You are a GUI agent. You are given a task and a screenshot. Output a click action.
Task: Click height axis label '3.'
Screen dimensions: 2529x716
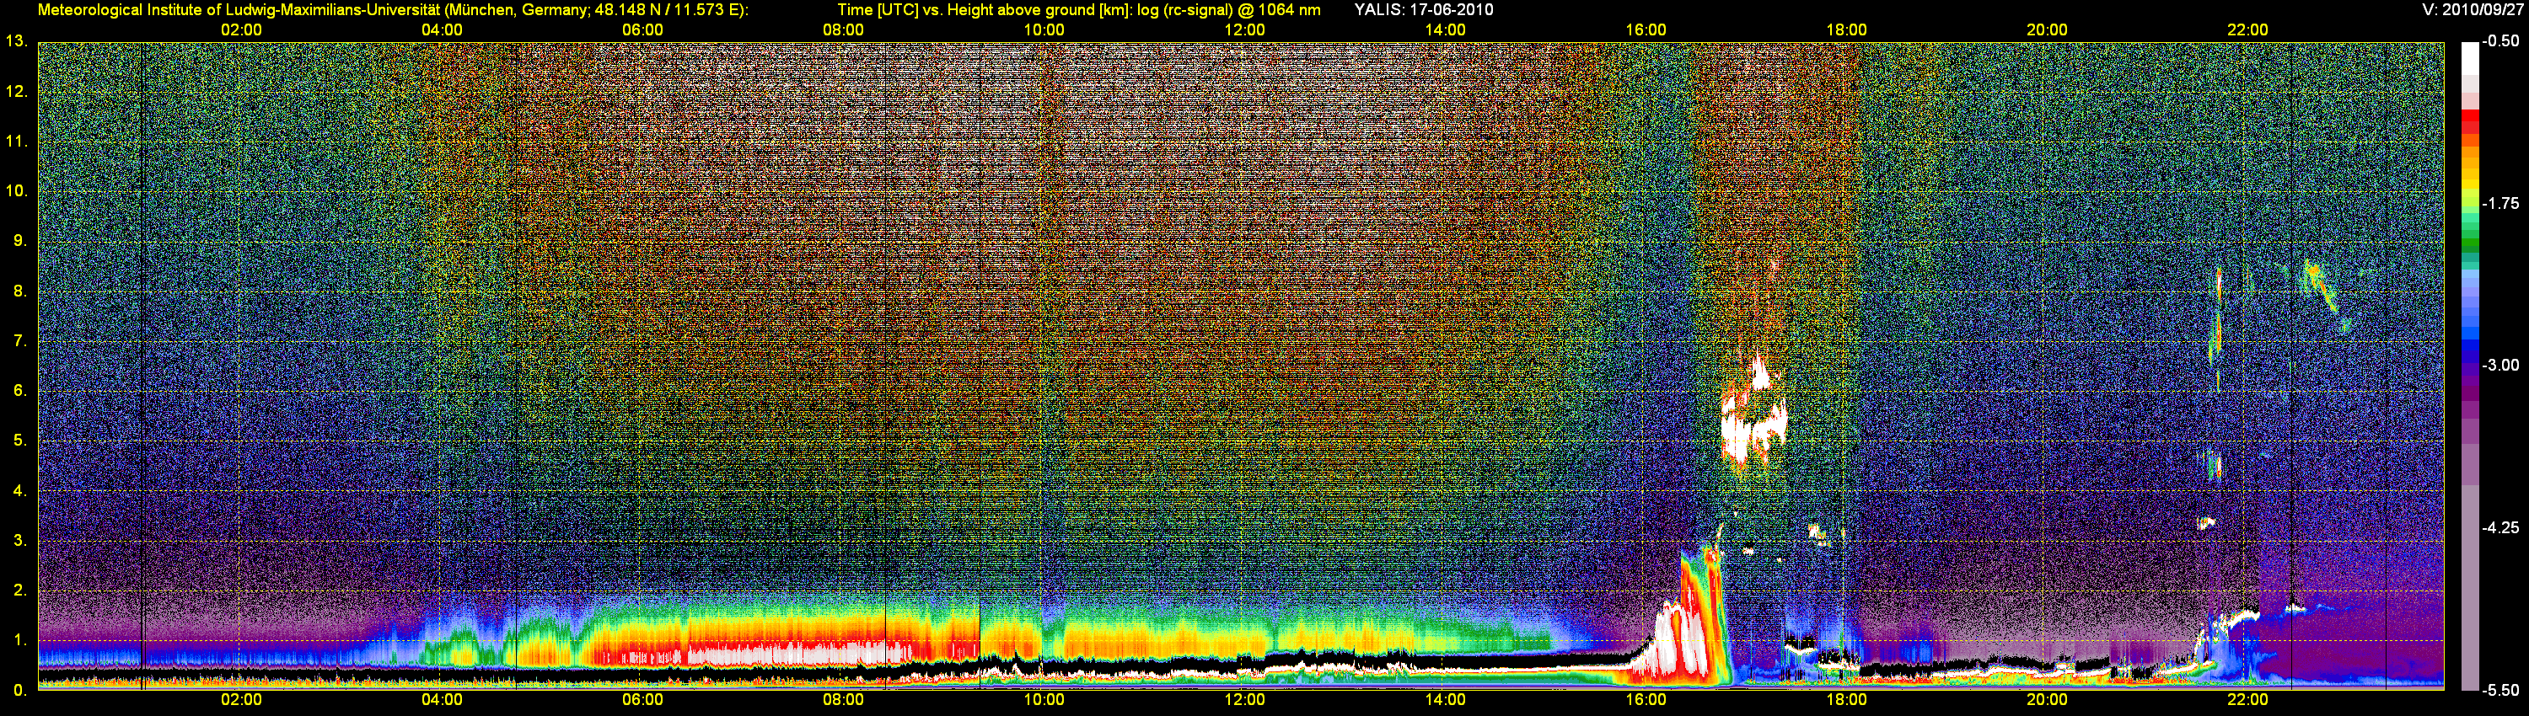coord(19,541)
